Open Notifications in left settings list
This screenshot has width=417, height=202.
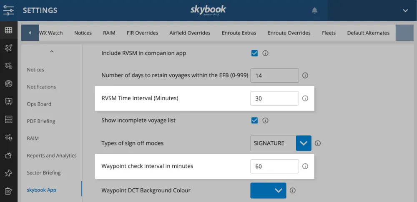[x=41, y=87]
